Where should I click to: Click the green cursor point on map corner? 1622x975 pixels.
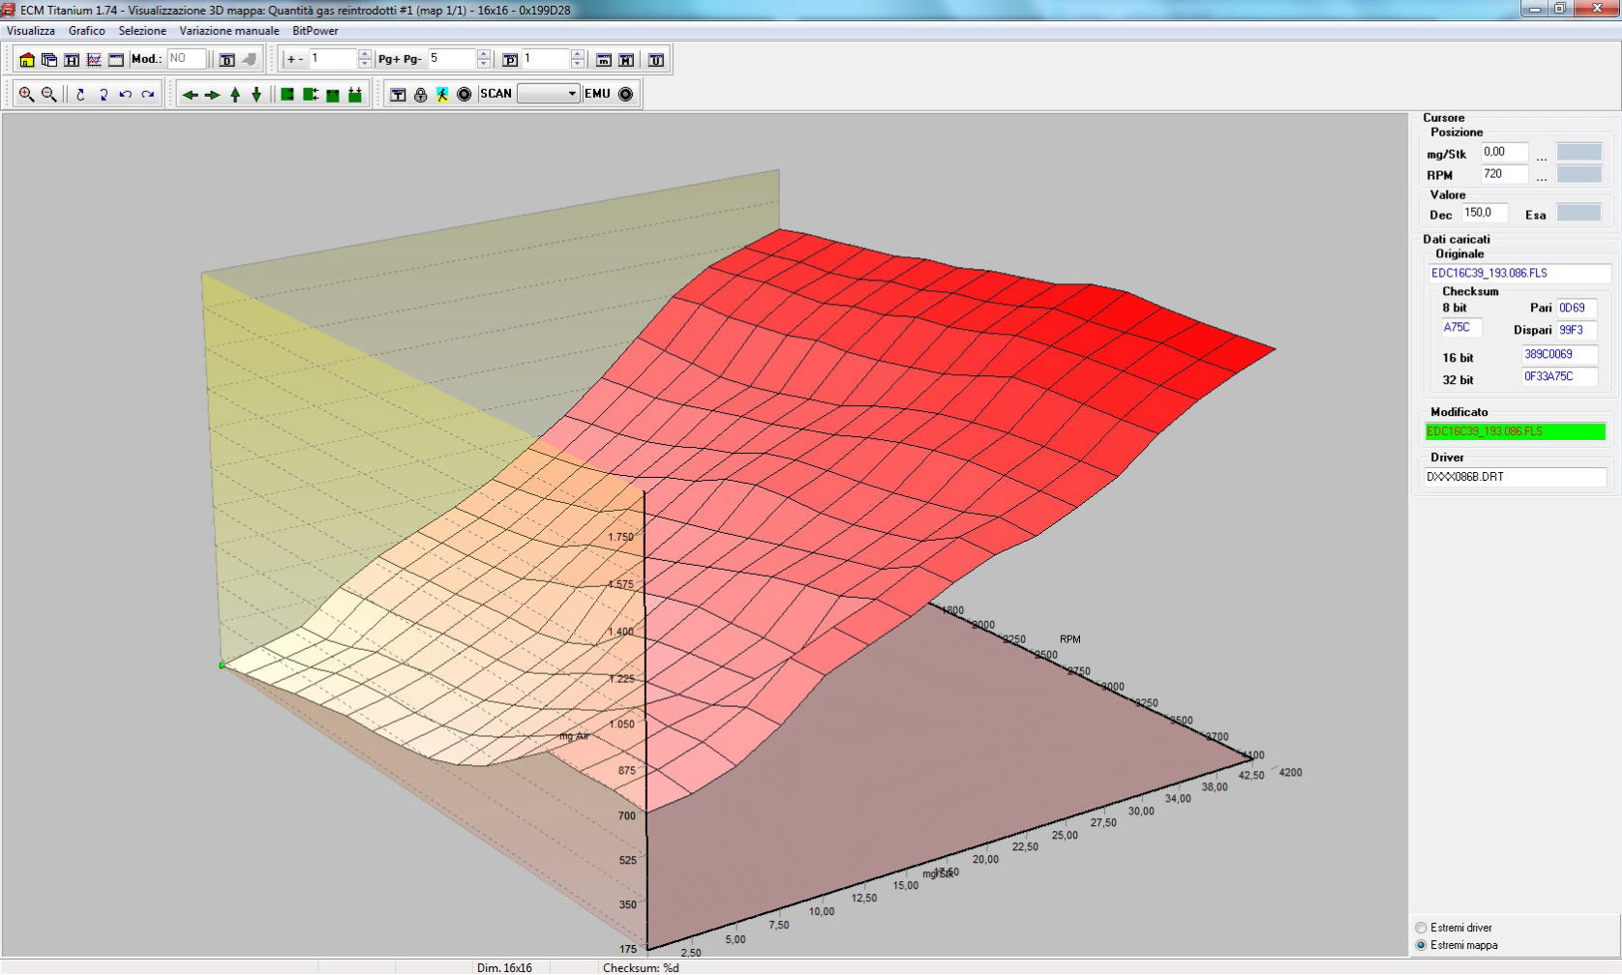222,665
